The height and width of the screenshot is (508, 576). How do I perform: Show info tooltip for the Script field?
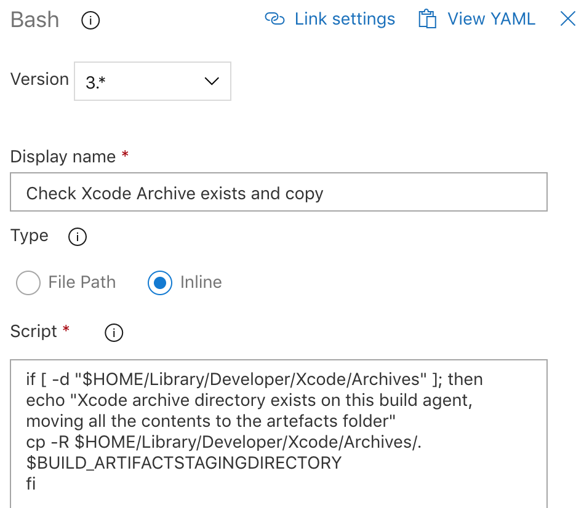(114, 333)
